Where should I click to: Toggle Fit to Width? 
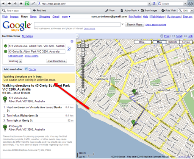(169, 11)
